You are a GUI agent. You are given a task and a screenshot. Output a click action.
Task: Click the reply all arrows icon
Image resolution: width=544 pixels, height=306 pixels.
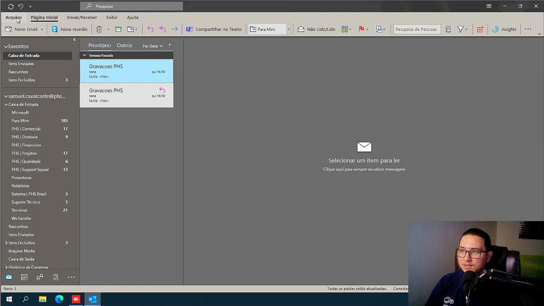click(162, 29)
